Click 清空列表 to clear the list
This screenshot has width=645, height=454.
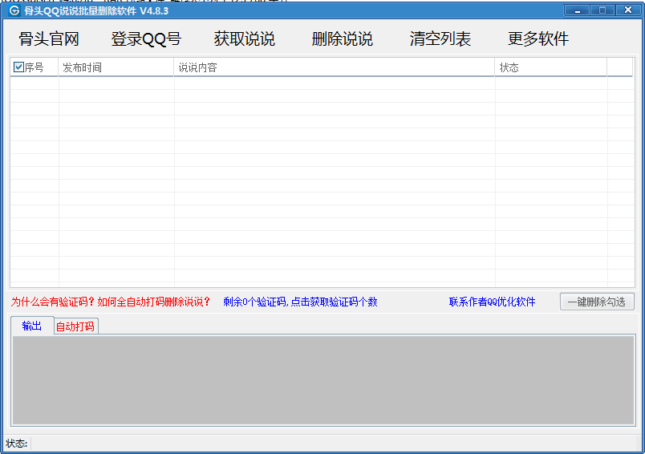[x=440, y=39]
